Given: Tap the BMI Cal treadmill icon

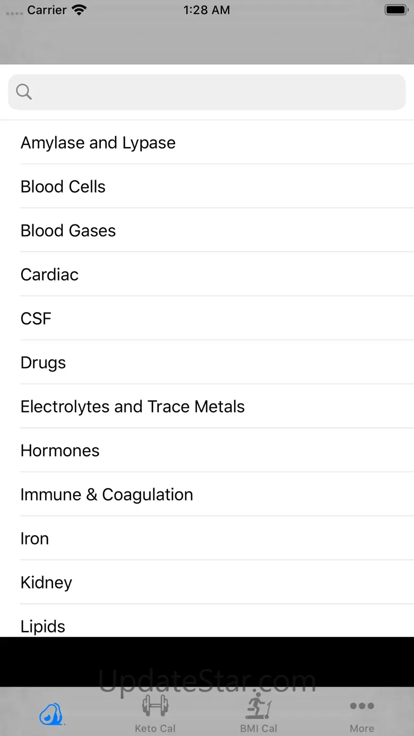Looking at the screenshot, I should [x=258, y=706].
